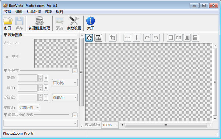This screenshot has height=139, width=221.
Task: Maximize the PhotoZoom Pro window
Action: pyautogui.click(x=204, y=6)
